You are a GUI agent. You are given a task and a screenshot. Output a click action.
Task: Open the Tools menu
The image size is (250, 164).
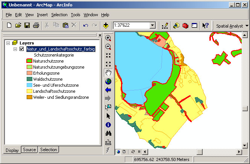(76, 15)
